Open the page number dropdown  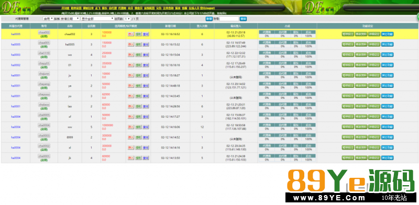(127, 19)
